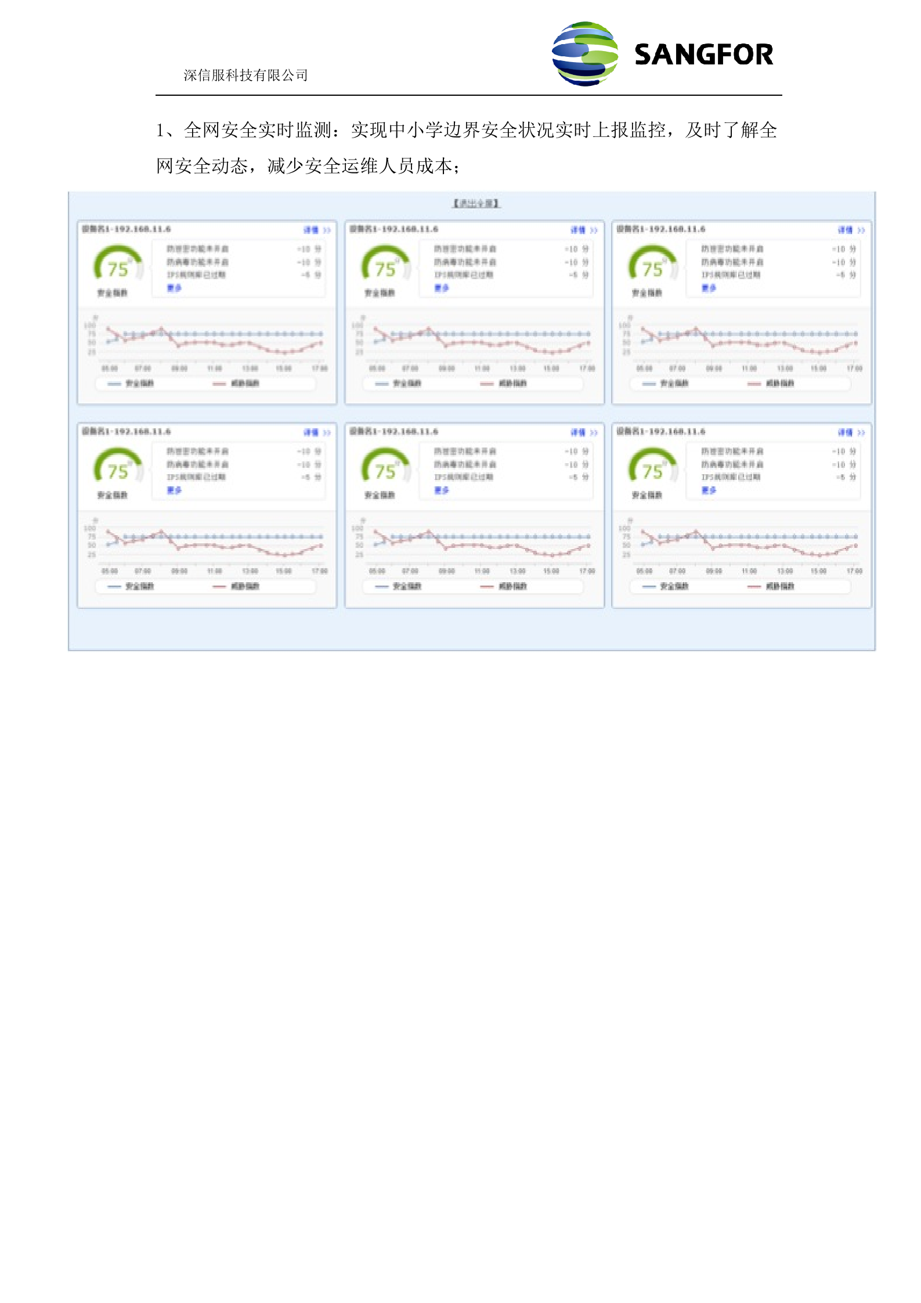The width and height of the screenshot is (921, 1303).
Task: Toggle blue 安全指数 legend in top-left chart
Action: (x=131, y=384)
